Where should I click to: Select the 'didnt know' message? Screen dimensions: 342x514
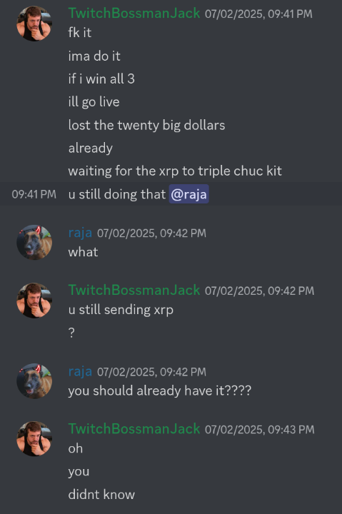pyautogui.click(x=101, y=494)
